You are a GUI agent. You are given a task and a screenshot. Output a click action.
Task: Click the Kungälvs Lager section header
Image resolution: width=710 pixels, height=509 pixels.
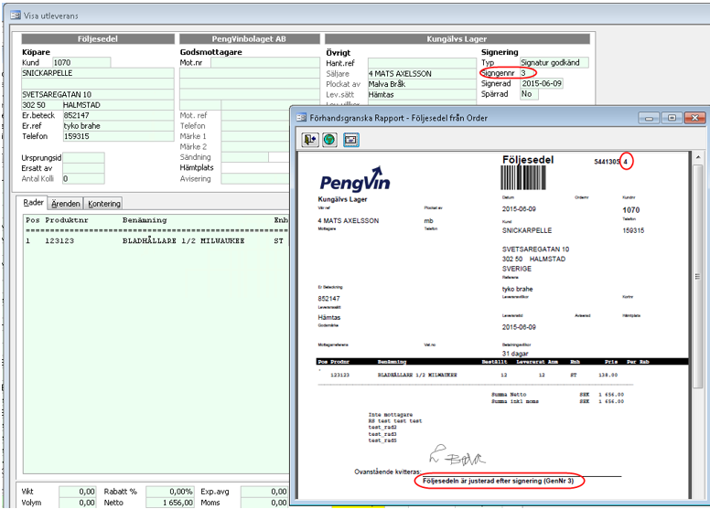457,39
